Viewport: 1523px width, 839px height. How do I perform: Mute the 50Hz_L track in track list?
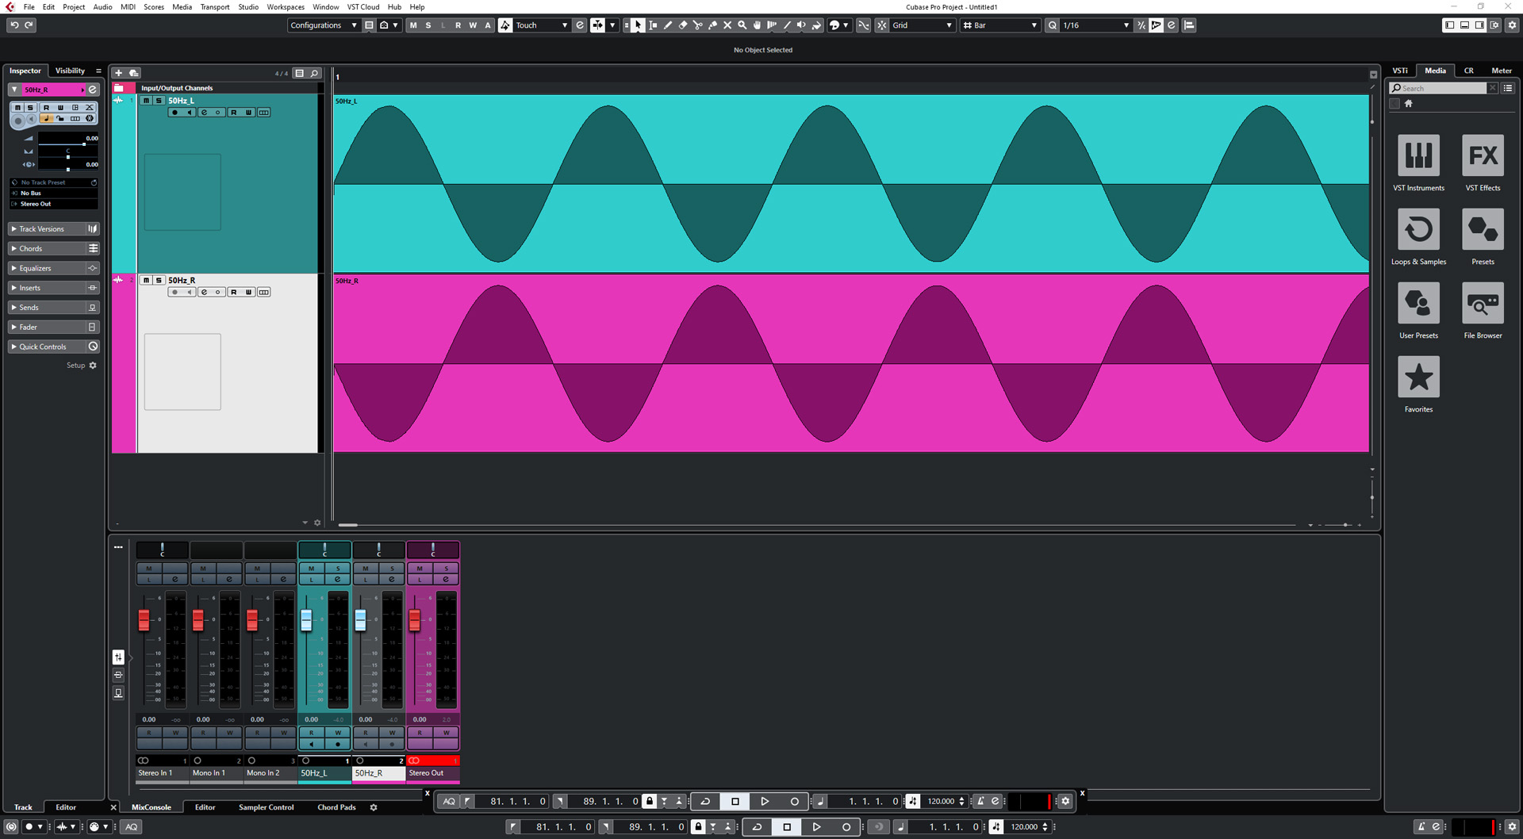(x=146, y=101)
